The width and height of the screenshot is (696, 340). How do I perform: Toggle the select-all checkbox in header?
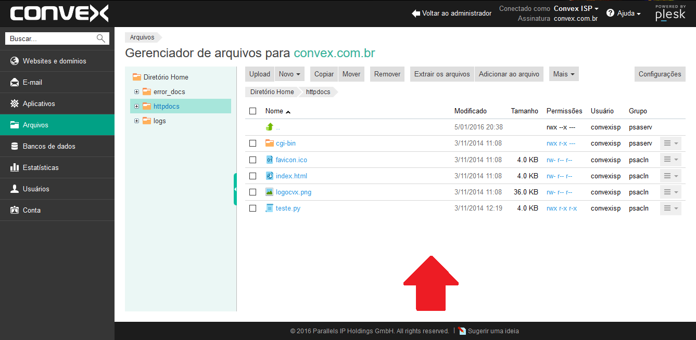[253, 111]
